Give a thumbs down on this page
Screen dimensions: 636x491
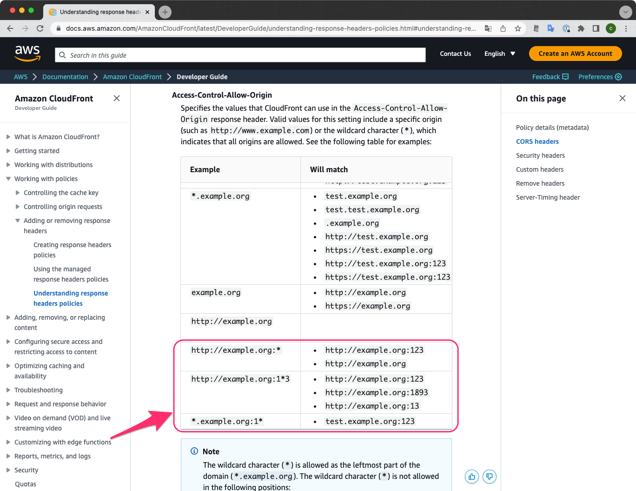point(489,477)
